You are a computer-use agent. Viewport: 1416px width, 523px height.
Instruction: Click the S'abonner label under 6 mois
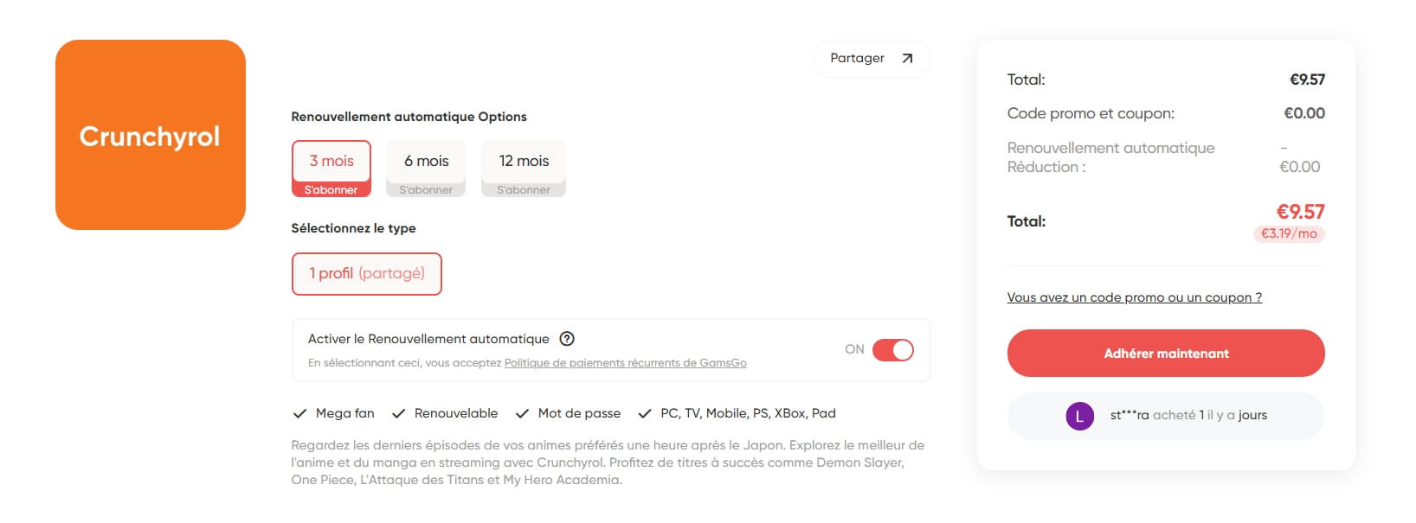click(x=426, y=190)
